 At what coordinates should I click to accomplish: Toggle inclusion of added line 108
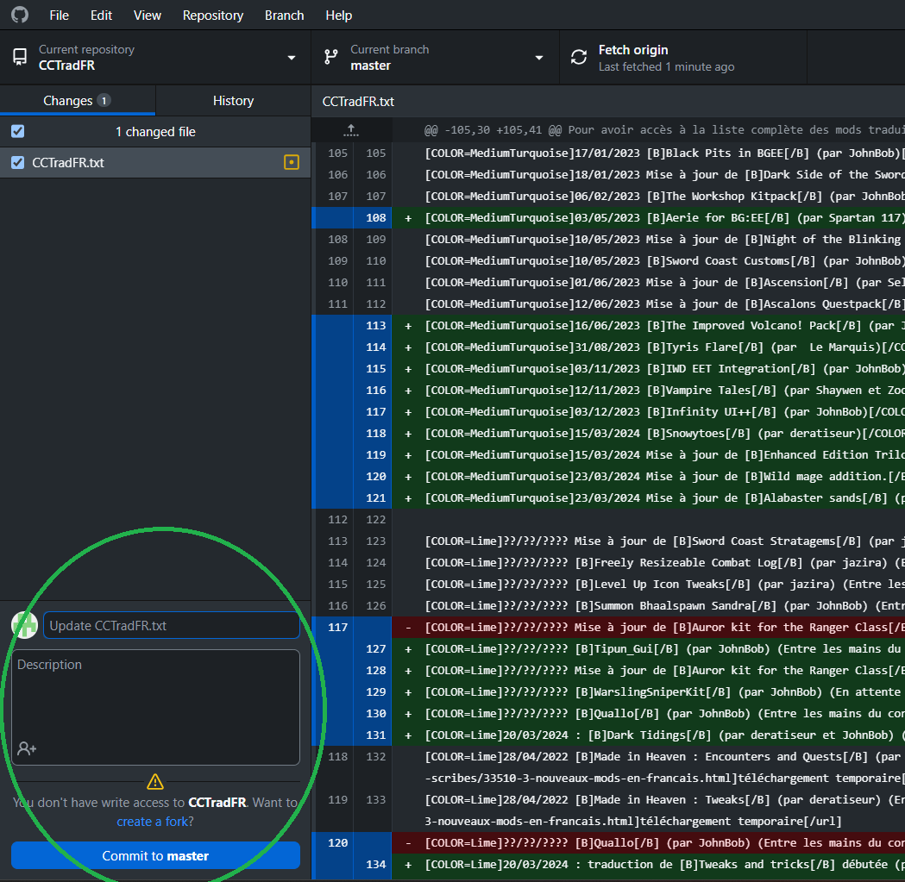[351, 218]
